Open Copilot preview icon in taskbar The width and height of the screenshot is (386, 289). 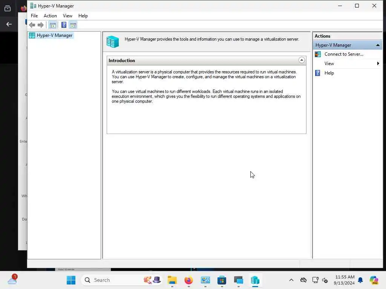pyautogui.click(x=374, y=280)
